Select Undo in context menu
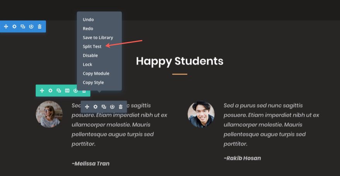 point(88,19)
